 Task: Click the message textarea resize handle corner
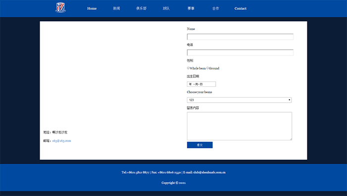click(291, 139)
